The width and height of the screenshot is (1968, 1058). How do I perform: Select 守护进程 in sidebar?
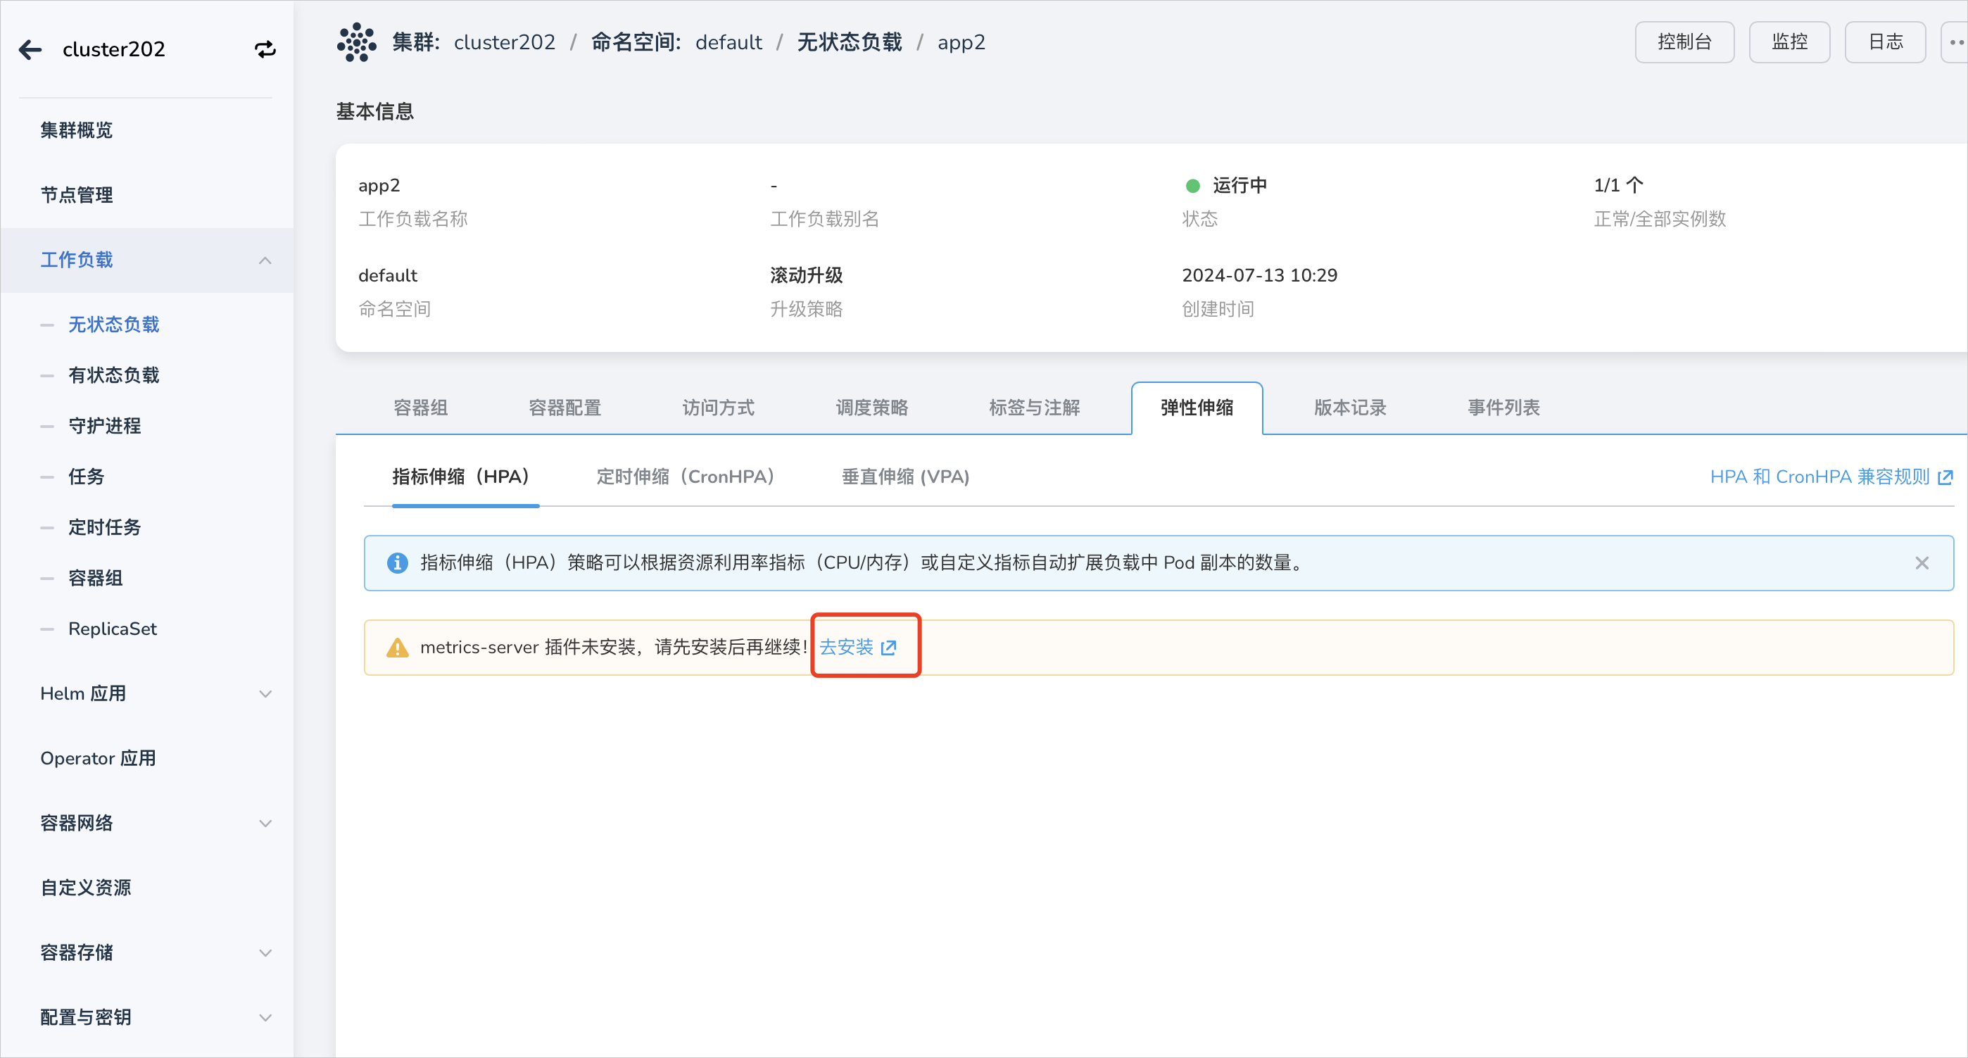pyautogui.click(x=105, y=427)
